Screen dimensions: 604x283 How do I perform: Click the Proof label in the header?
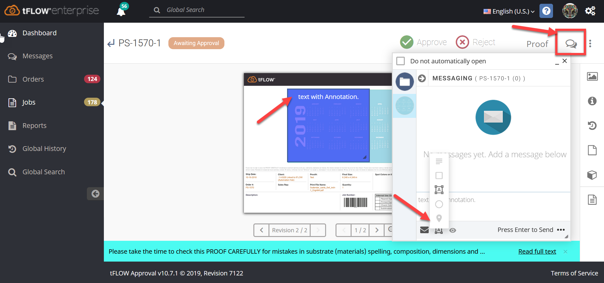pos(537,44)
